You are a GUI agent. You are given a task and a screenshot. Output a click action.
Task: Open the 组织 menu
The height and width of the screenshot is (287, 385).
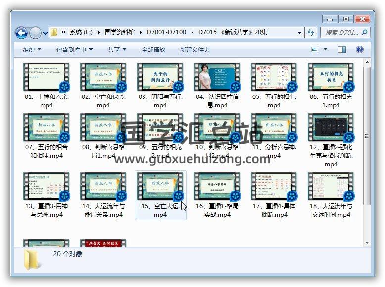tap(32, 50)
